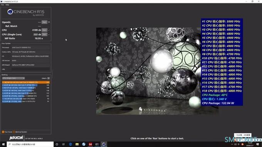Screen dimensions: 262x147
Task: Click the CPU 4199 cb score
Action: [x=37, y=30]
